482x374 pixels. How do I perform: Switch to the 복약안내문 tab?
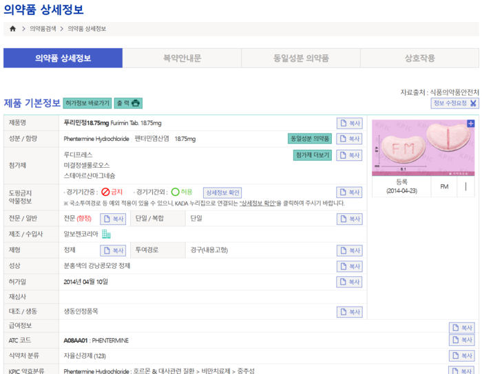click(x=182, y=58)
